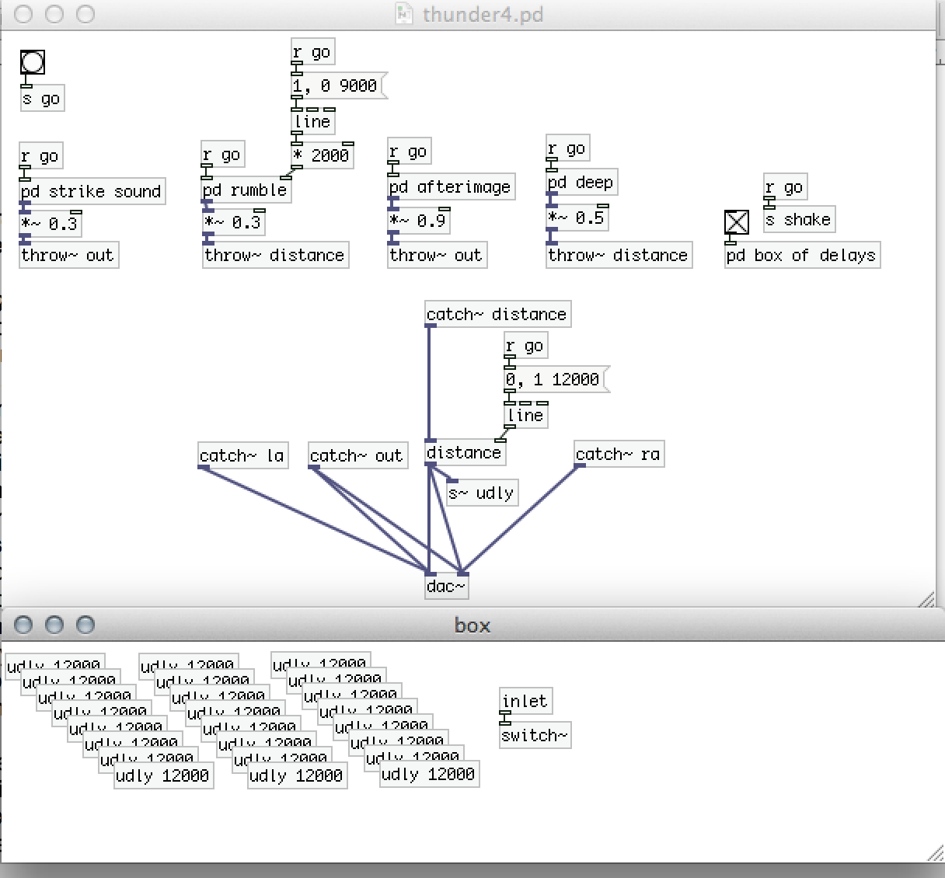The width and height of the screenshot is (945, 878).
Task: Select the 'line' object below '0, 1 12000'
Action: (525, 415)
